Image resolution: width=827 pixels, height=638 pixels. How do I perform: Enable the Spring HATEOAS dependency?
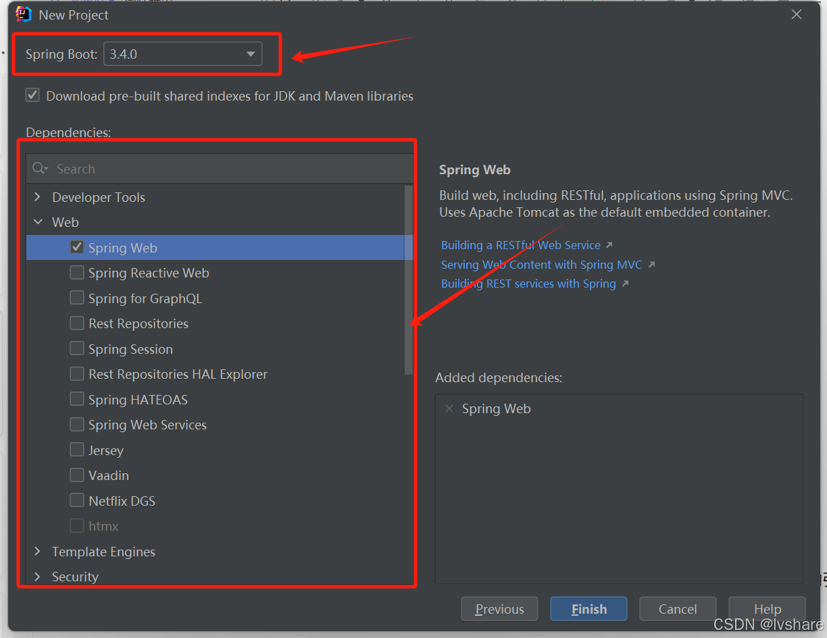tap(77, 399)
